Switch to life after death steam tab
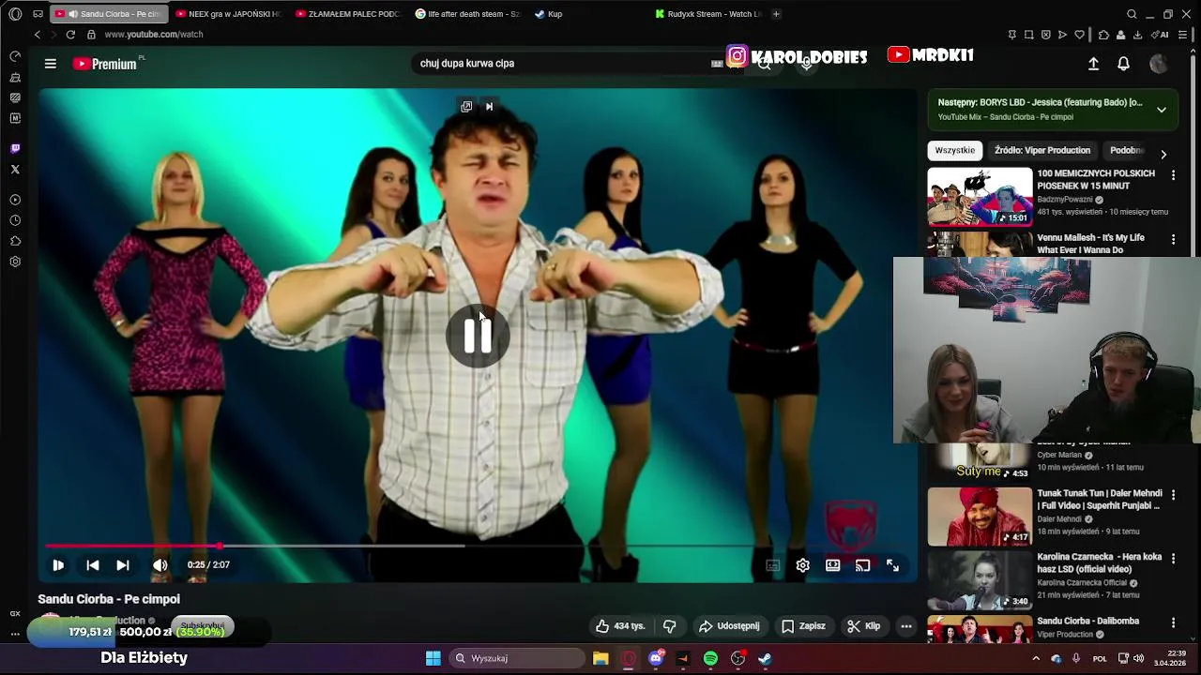This screenshot has width=1201, height=675. coord(467,14)
